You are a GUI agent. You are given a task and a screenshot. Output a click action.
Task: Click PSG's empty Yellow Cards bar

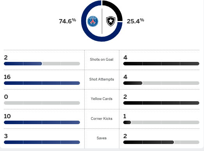42,103
